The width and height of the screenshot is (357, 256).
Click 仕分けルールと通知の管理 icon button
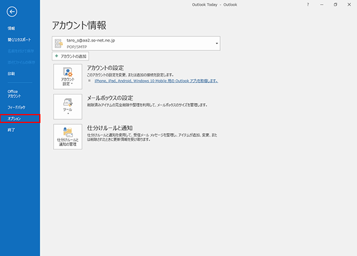tap(67, 137)
